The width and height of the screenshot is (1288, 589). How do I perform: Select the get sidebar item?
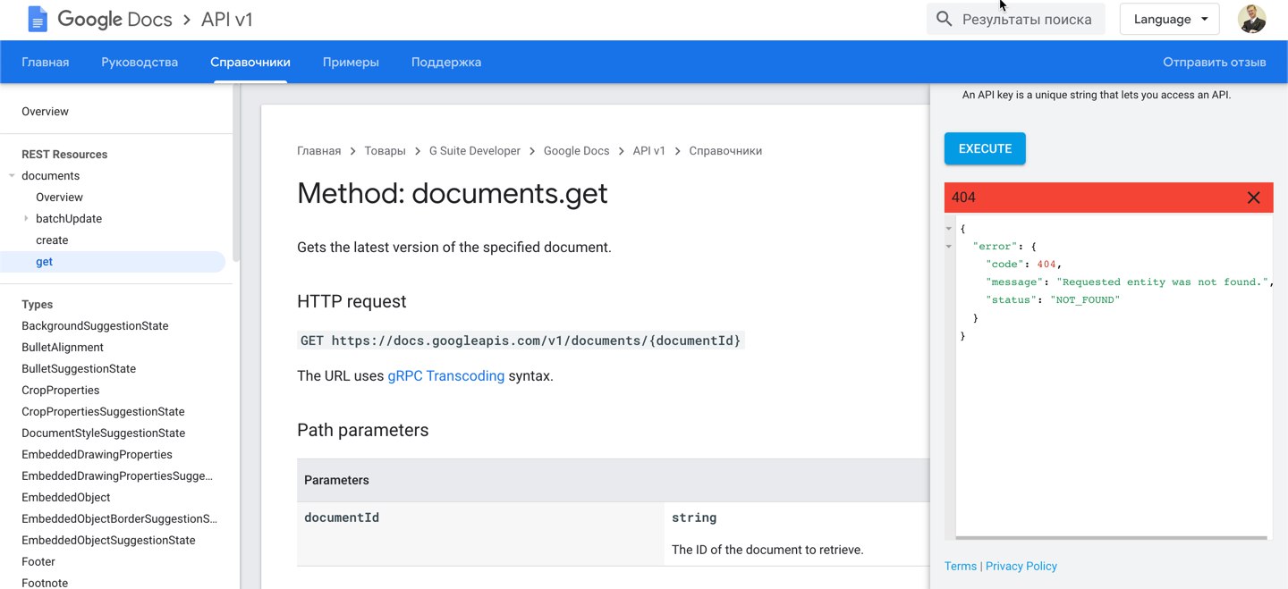pyautogui.click(x=113, y=262)
